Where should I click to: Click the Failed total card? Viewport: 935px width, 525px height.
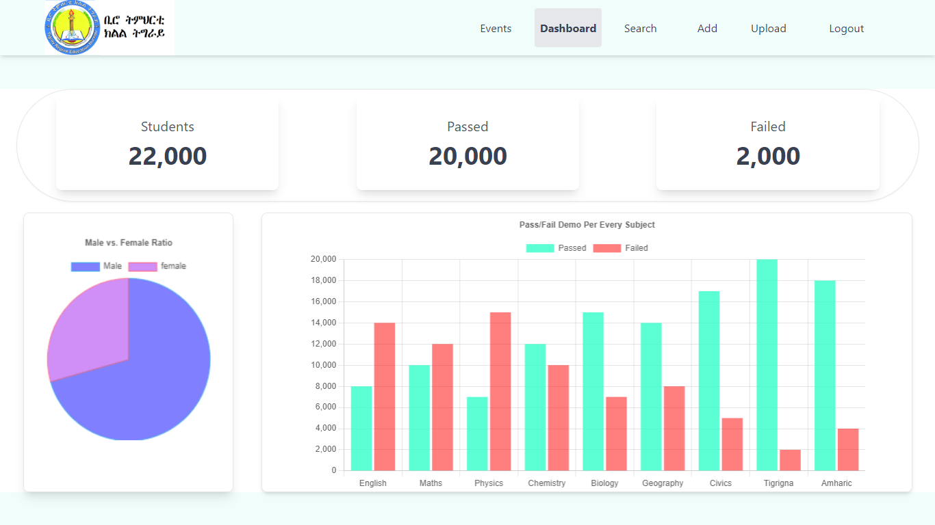point(767,144)
